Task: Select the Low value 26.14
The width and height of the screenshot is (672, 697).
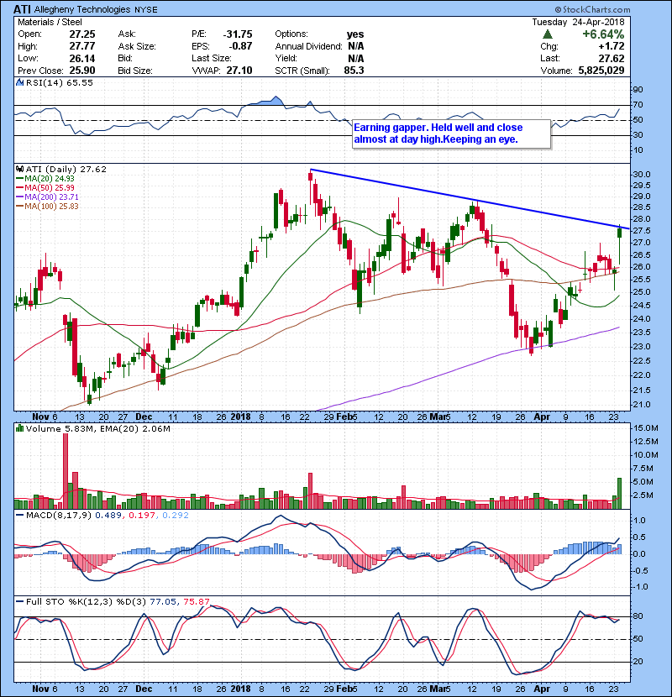Action: [x=82, y=58]
